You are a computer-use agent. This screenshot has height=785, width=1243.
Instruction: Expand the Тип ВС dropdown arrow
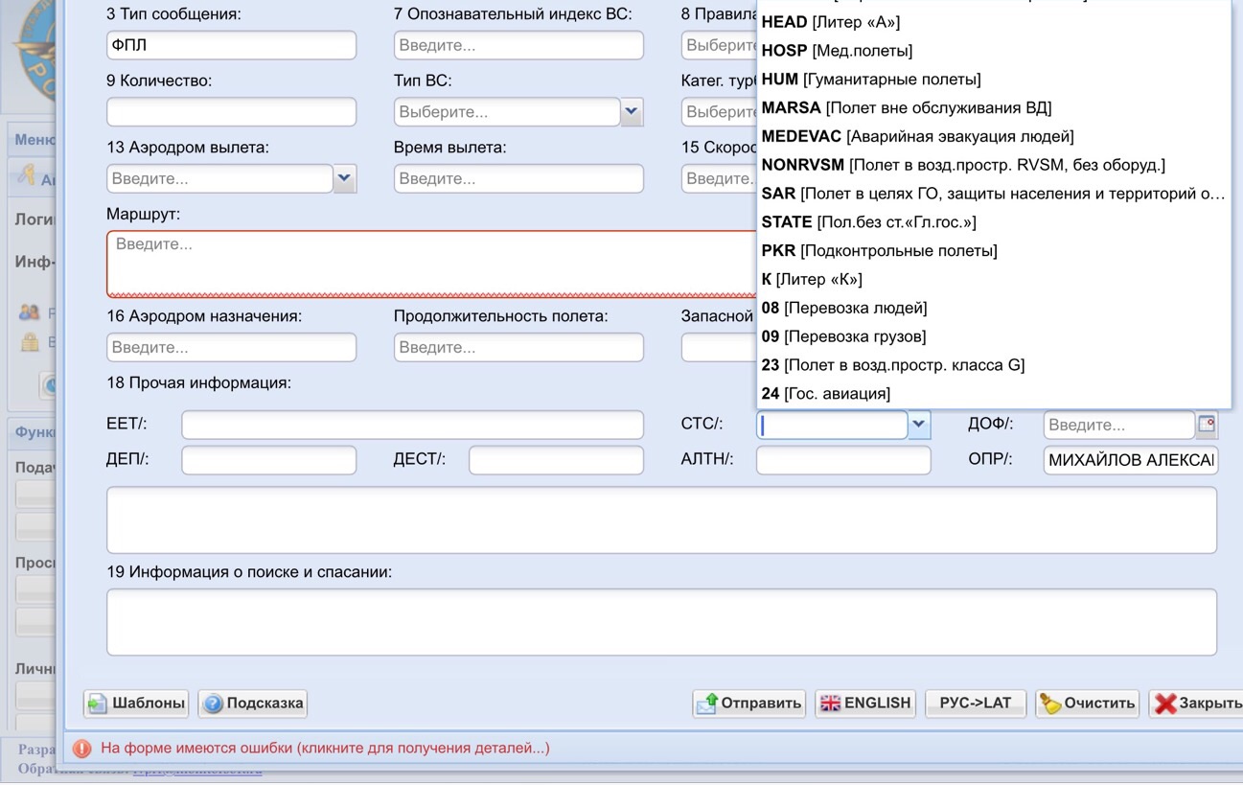coord(632,112)
